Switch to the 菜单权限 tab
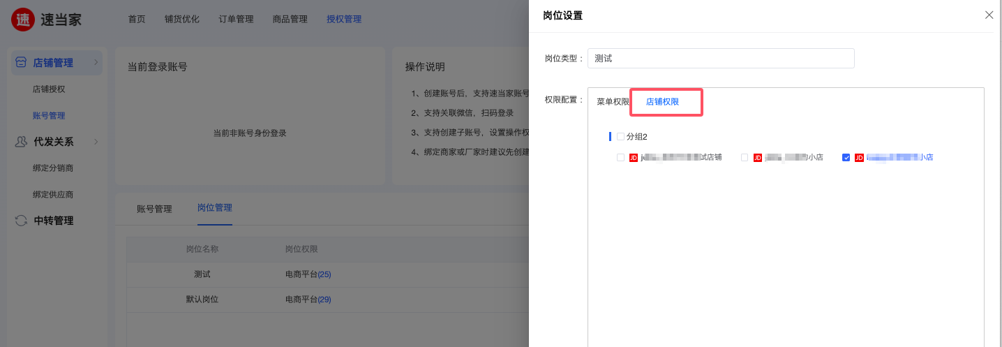Image resolution: width=1002 pixels, height=347 pixels. (x=613, y=102)
